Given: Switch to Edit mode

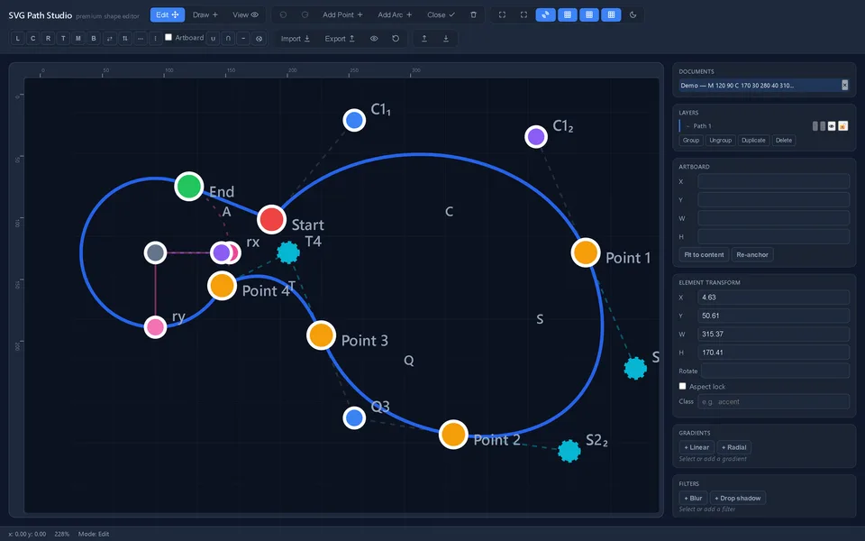Looking at the screenshot, I should coord(168,15).
